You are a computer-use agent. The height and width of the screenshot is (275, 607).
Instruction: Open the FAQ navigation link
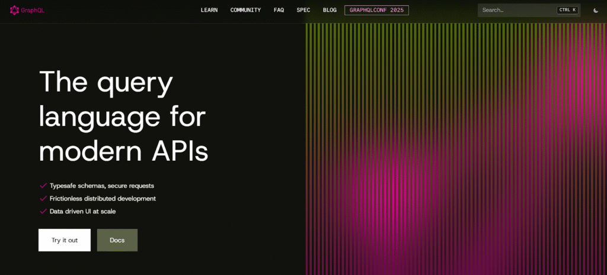(279, 10)
